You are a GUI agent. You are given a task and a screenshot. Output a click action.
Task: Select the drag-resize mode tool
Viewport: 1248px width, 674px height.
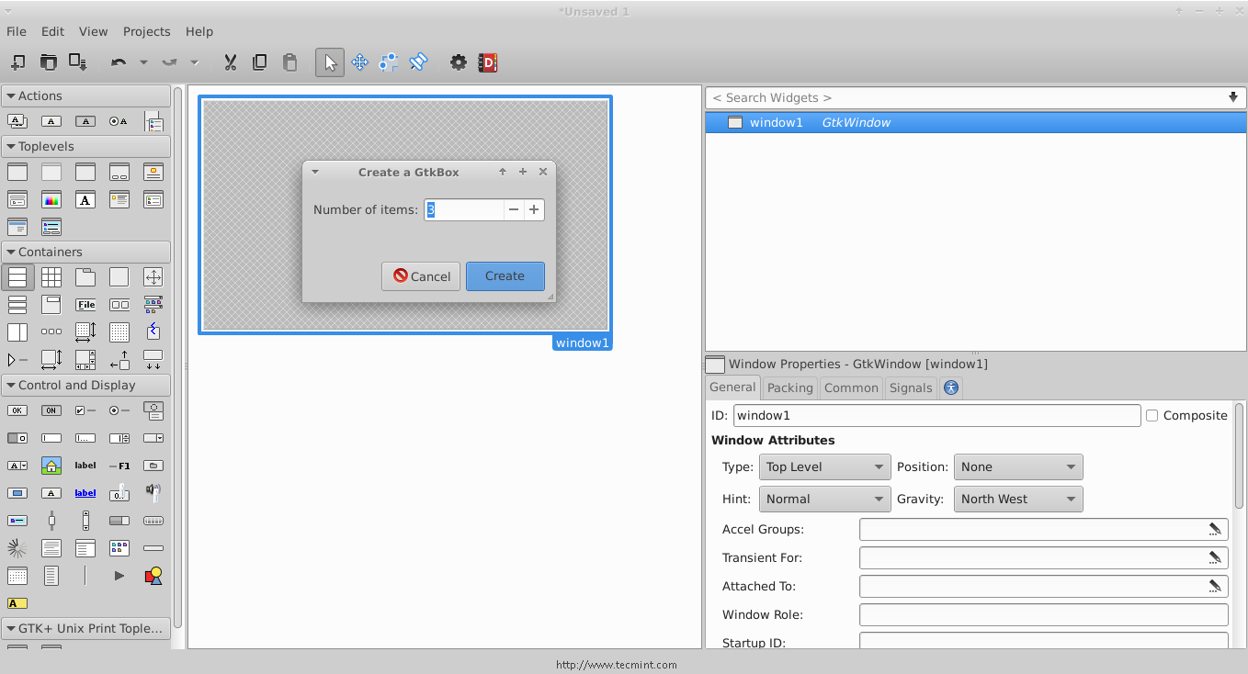pos(359,62)
